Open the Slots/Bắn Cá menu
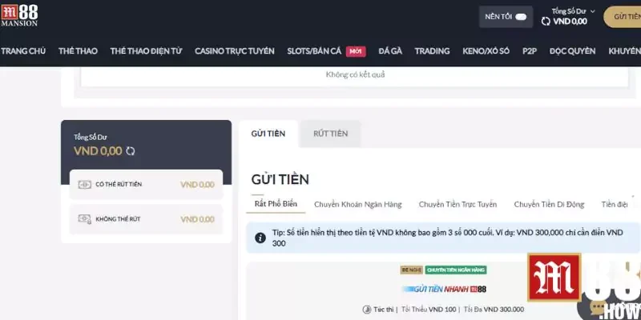The width and height of the screenshot is (641, 320). point(316,50)
